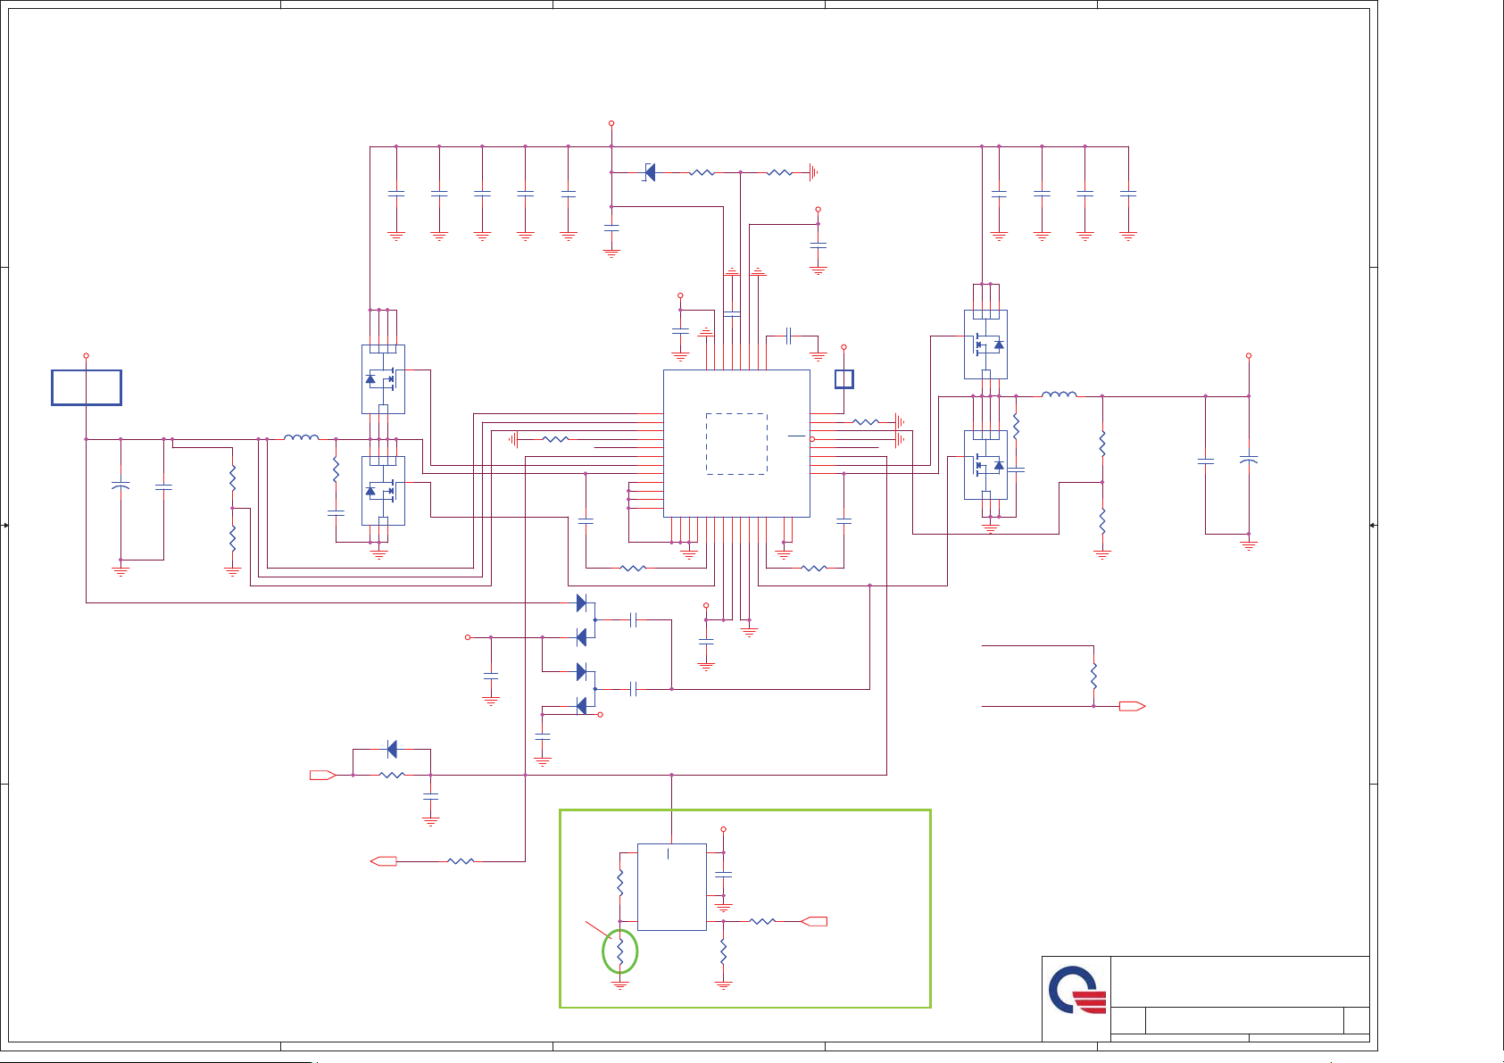This screenshot has width=1504, height=1063.
Task: Click the input off-page connector feeding the diode-resistor pair
Action: point(323,775)
